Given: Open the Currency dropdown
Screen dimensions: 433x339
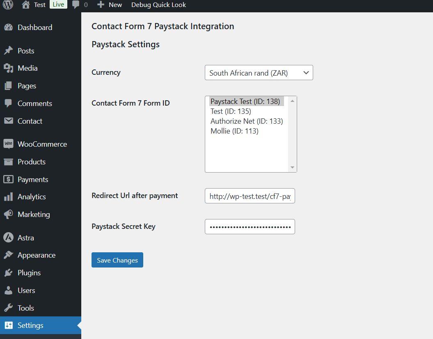Looking at the screenshot, I should (x=259, y=73).
